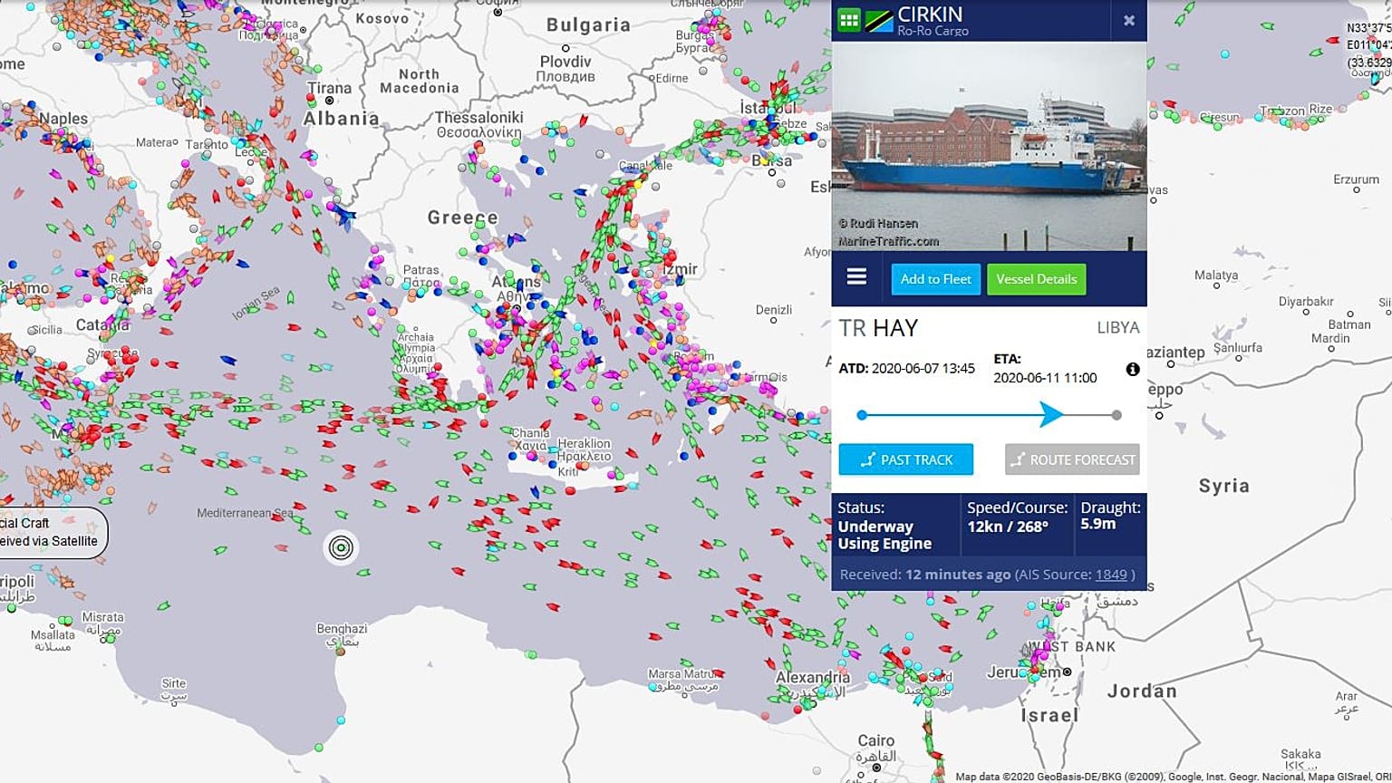Click the Denizli city label
Image resolution: width=1392 pixels, height=783 pixels.
773,309
